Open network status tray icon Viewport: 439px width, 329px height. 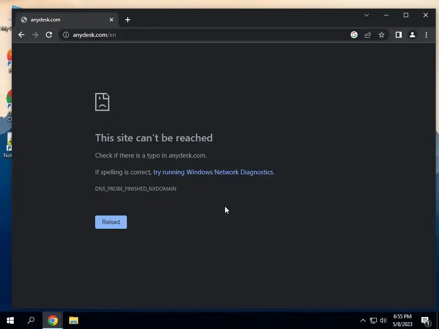[373, 320]
